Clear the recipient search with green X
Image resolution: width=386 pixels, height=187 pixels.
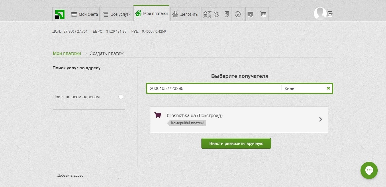328,88
